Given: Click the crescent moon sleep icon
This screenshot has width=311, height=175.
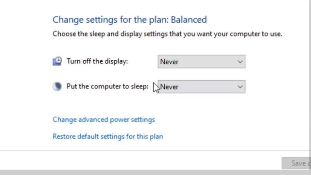Looking at the screenshot, I should pyautogui.click(x=57, y=87).
